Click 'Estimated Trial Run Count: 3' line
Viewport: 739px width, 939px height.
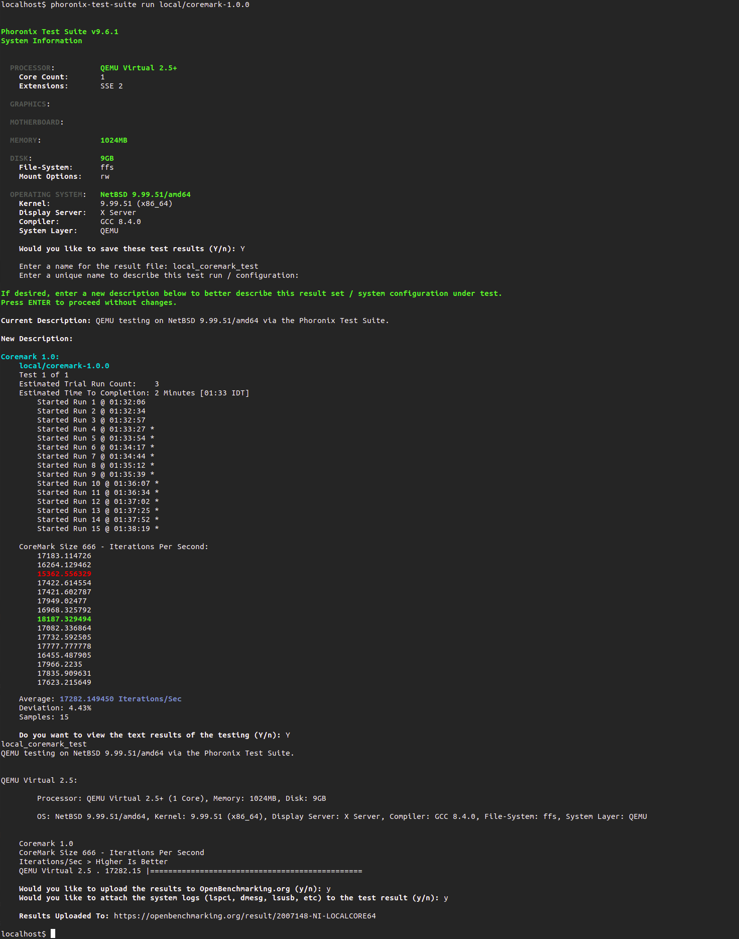coord(89,384)
